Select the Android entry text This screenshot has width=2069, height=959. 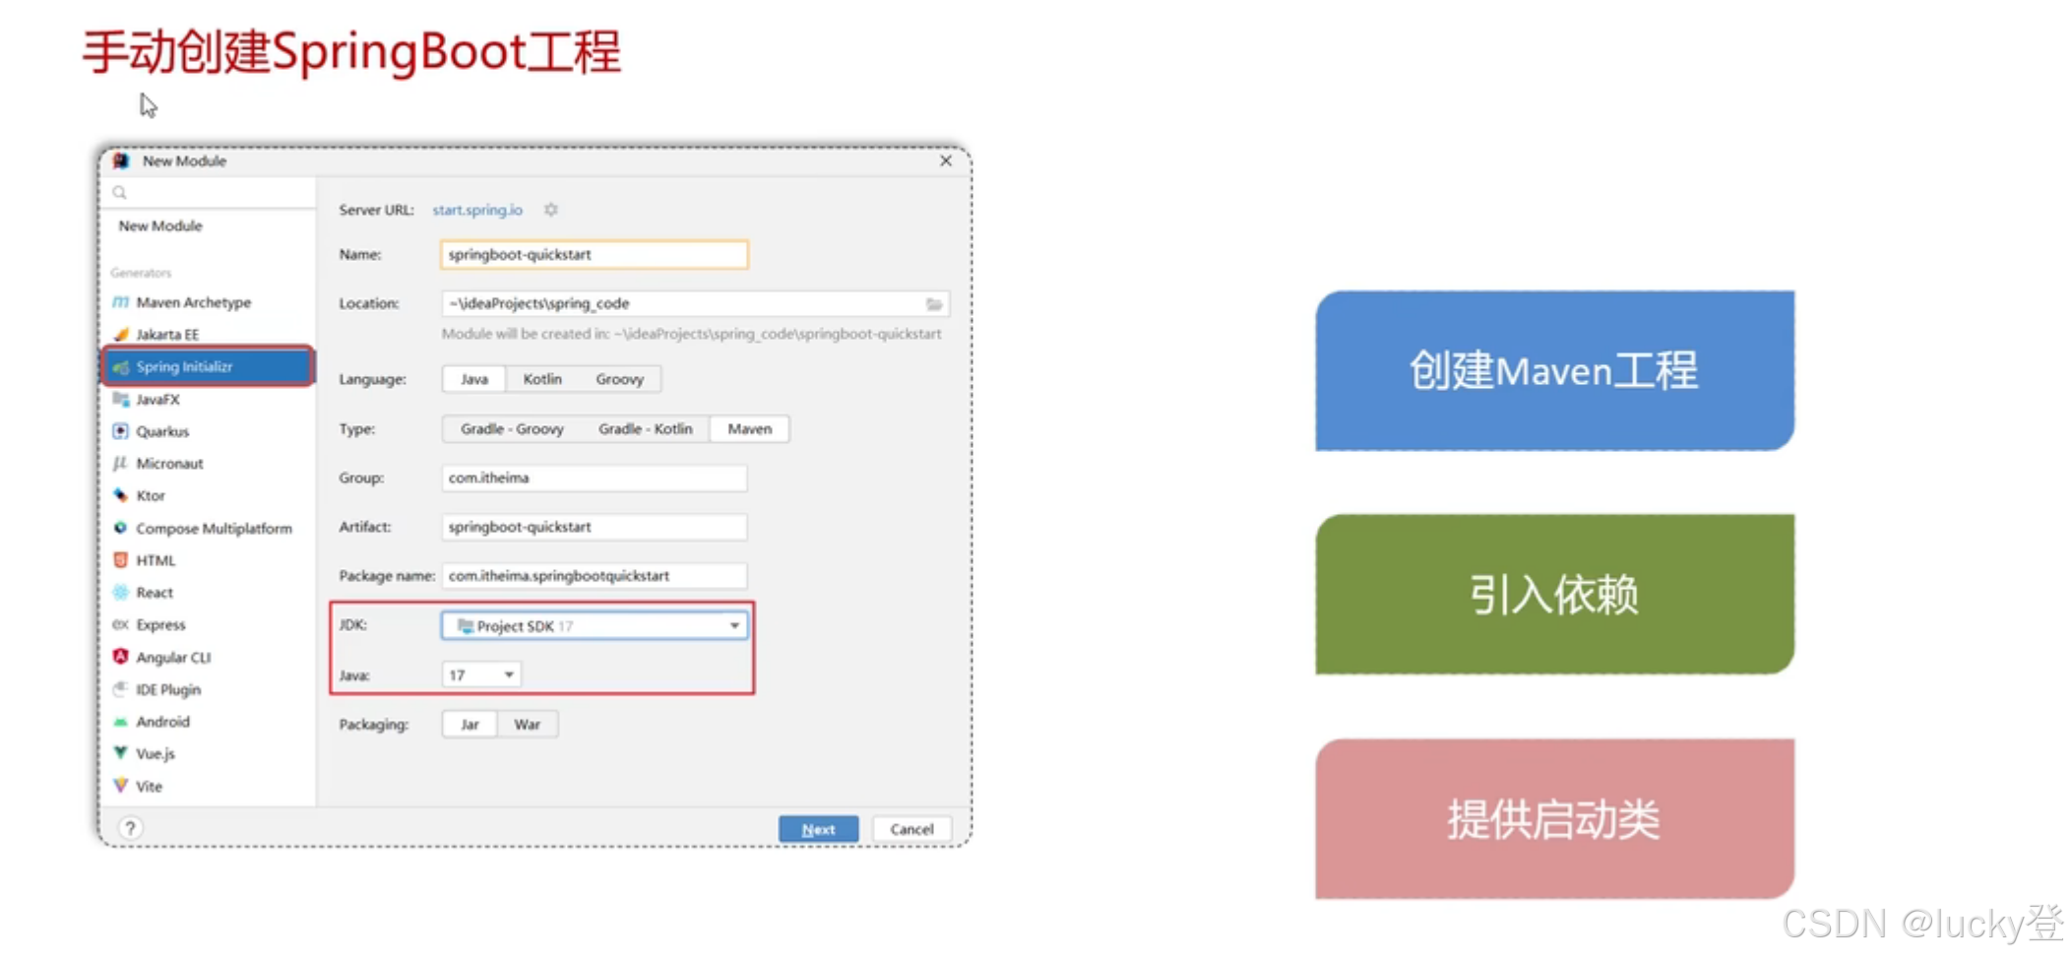click(x=162, y=722)
